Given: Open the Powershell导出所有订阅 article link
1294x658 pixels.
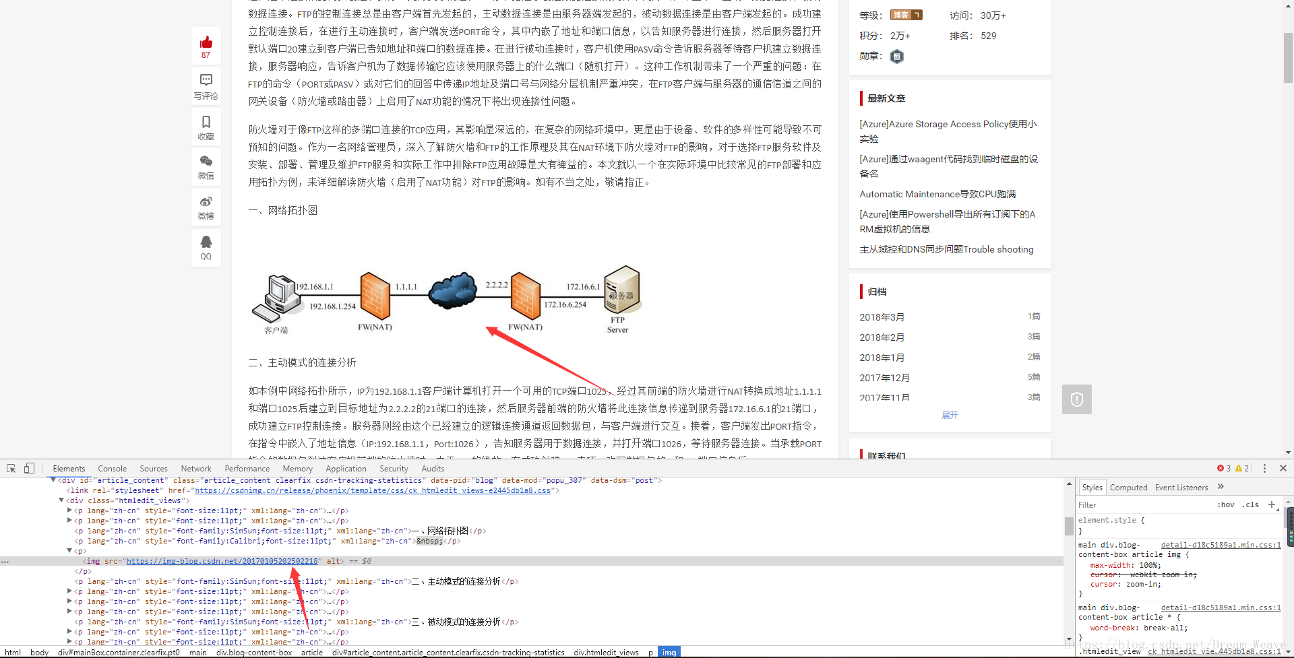Looking at the screenshot, I should (x=947, y=222).
